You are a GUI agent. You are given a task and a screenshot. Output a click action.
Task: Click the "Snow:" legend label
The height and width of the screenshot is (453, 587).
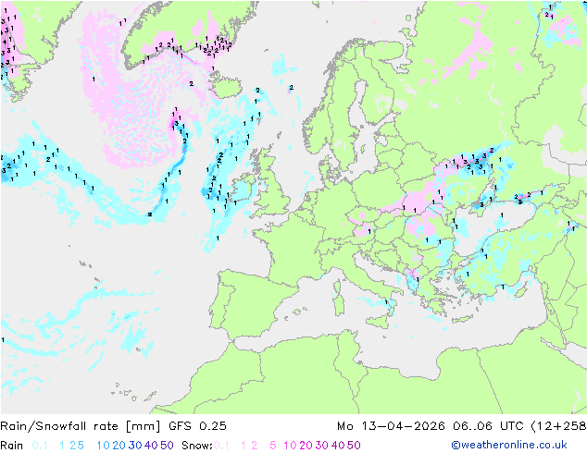click(x=197, y=446)
